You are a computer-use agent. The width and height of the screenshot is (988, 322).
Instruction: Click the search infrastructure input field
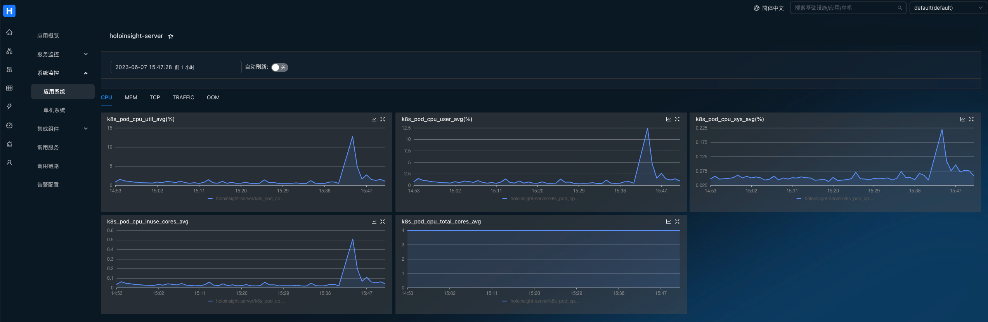click(x=848, y=8)
